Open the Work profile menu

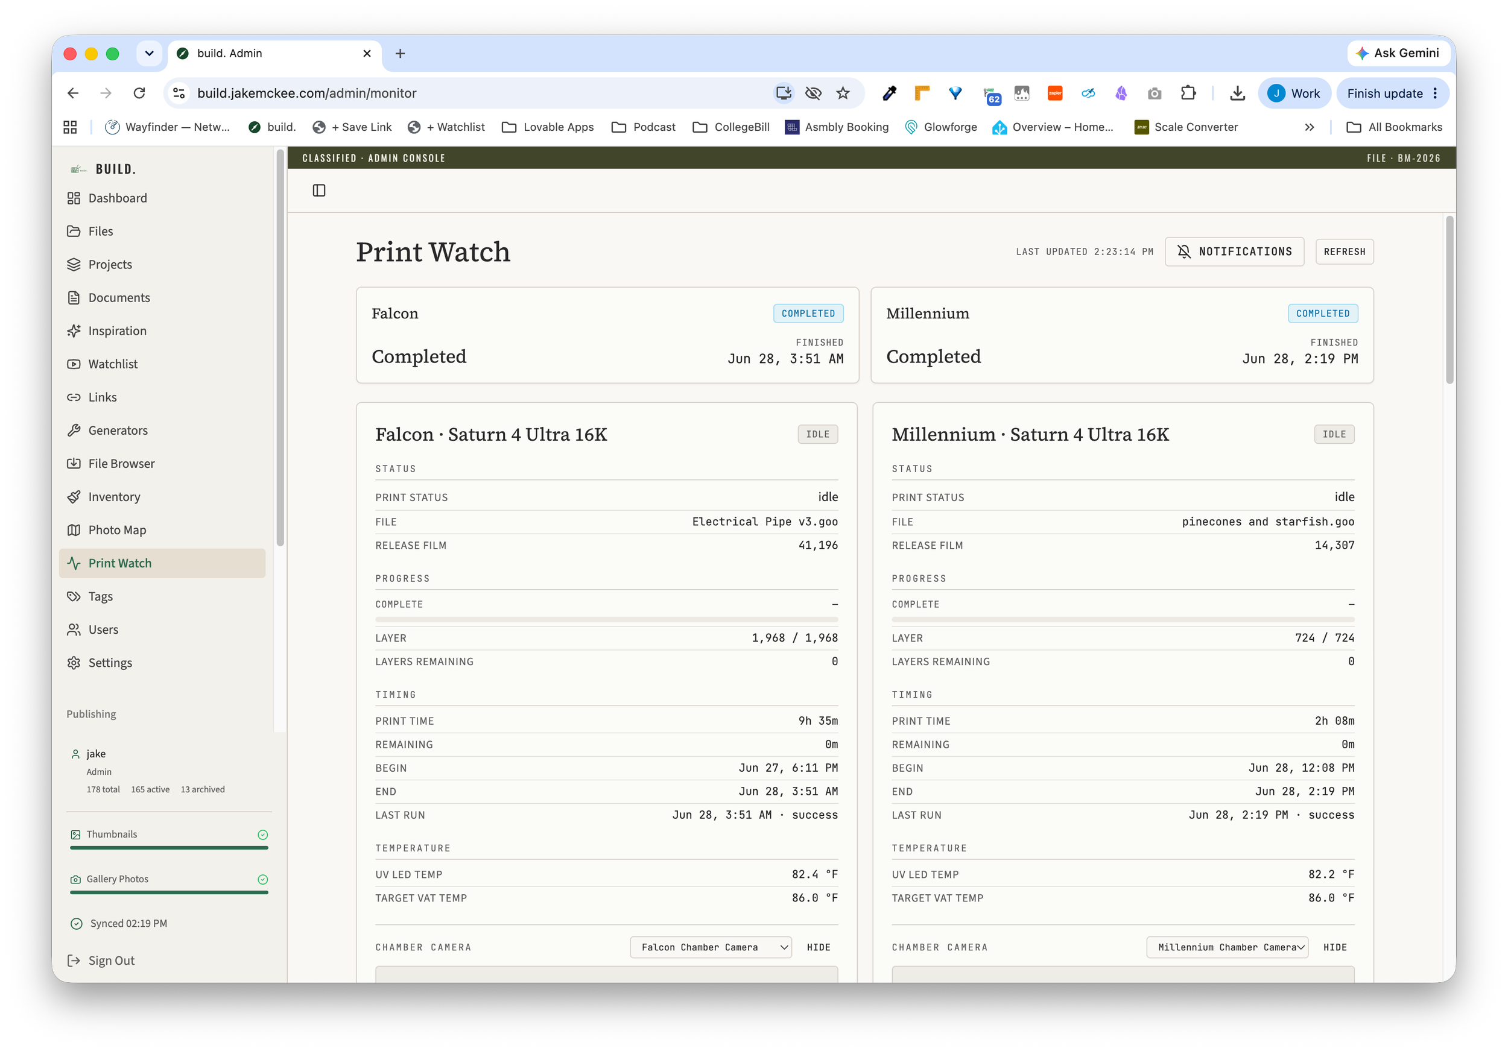(x=1293, y=93)
